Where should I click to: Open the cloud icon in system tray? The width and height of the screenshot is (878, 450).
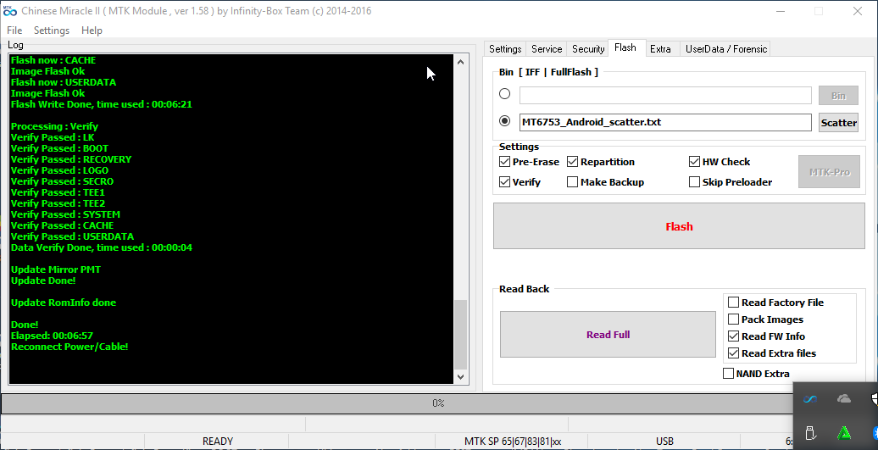pos(843,398)
